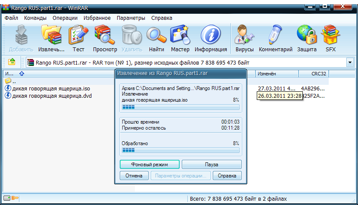Viewport: 358px width, 205px height.
Task: Select the parent folder '..' entry
Action: [x=10, y=81]
